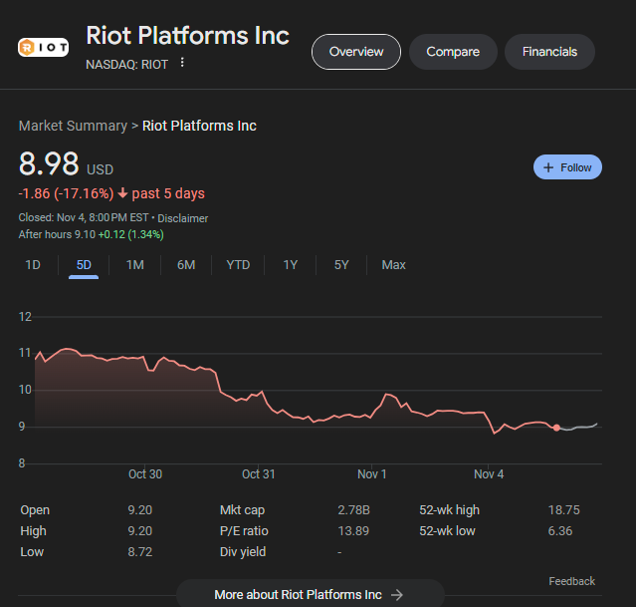Click the Nov 4 axis label
This screenshot has height=607, width=636.
(489, 474)
